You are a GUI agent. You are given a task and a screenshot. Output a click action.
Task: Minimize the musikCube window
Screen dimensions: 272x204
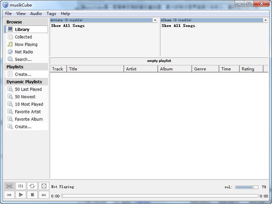click(240, 4)
